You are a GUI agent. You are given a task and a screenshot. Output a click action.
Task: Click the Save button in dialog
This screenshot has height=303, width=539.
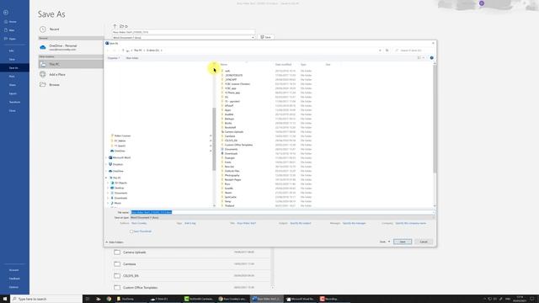[x=403, y=242]
